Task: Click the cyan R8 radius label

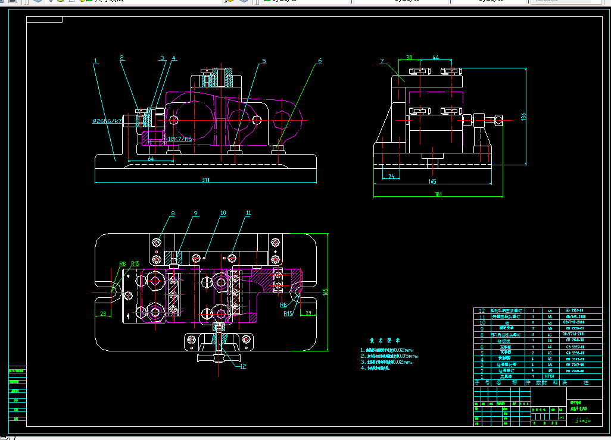Action: pos(283,305)
